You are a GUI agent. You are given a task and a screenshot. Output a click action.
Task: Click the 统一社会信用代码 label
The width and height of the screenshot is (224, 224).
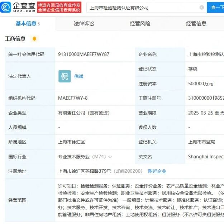pyautogui.click(x=26, y=54)
